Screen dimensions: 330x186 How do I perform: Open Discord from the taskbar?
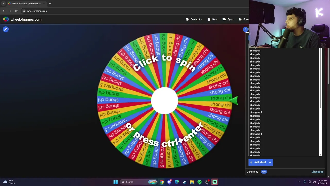(169, 182)
